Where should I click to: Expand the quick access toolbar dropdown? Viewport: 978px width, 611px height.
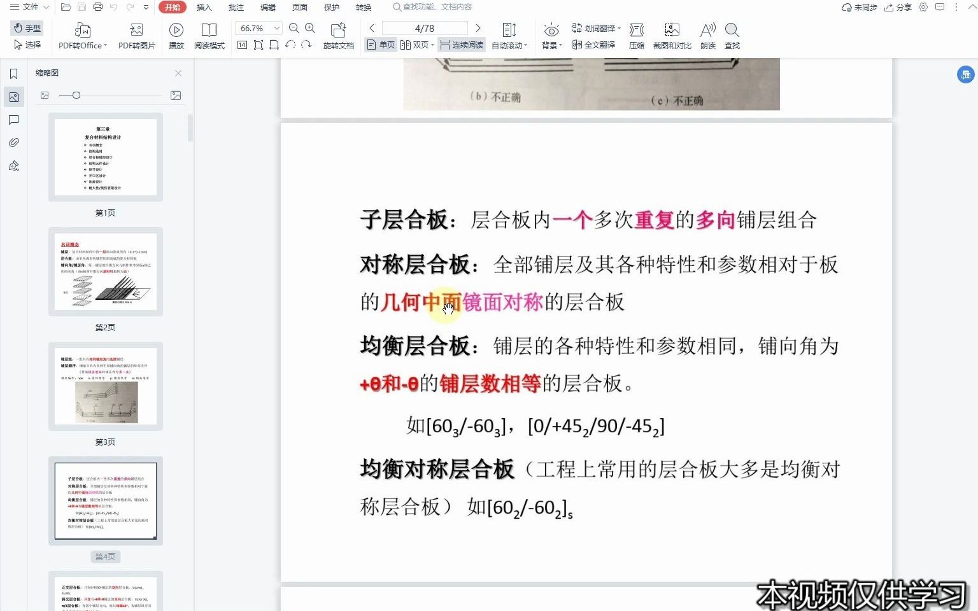click(x=146, y=7)
